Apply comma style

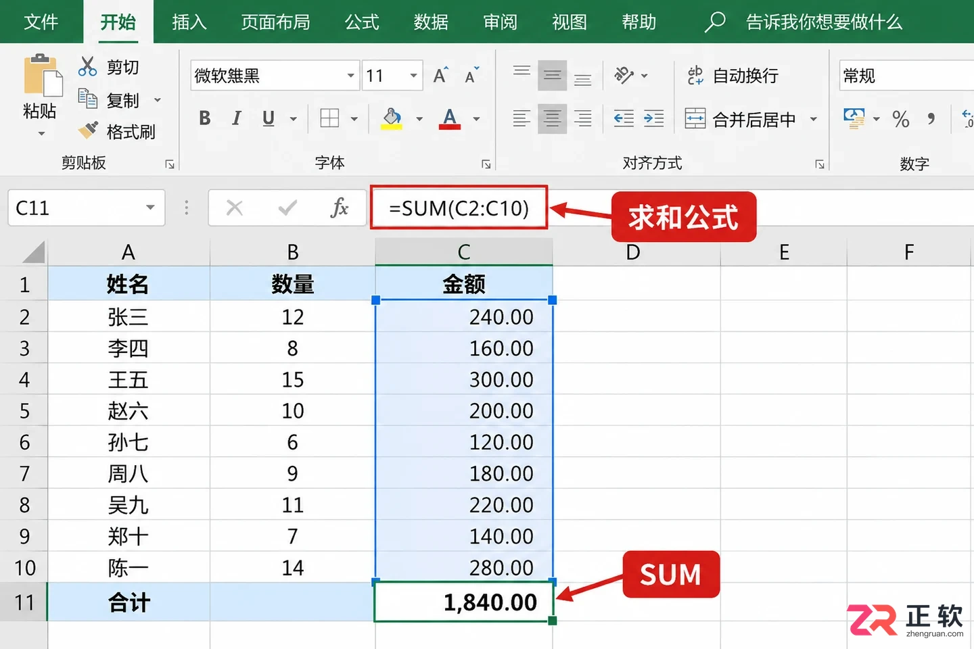pos(931,119)
